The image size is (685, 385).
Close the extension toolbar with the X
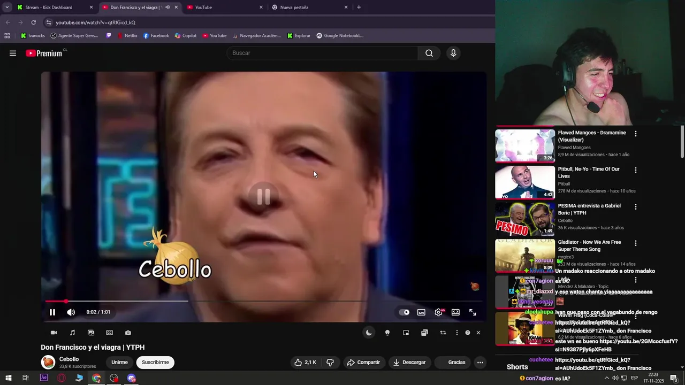coord(478,333)
